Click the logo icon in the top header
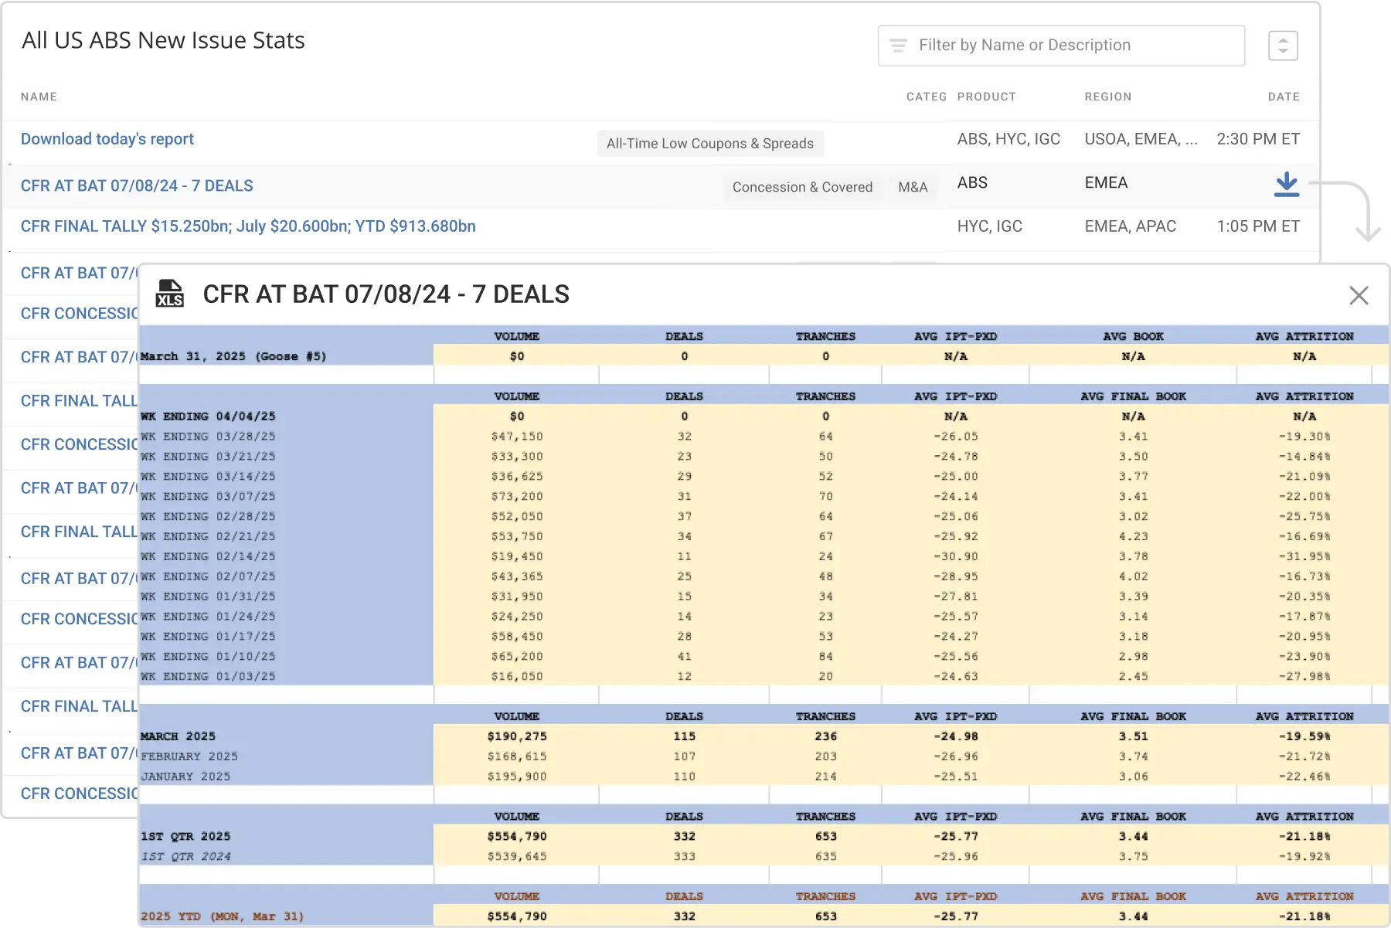Image resolution: width=1391 pixels, height=928 pixels. click(35, 38)
